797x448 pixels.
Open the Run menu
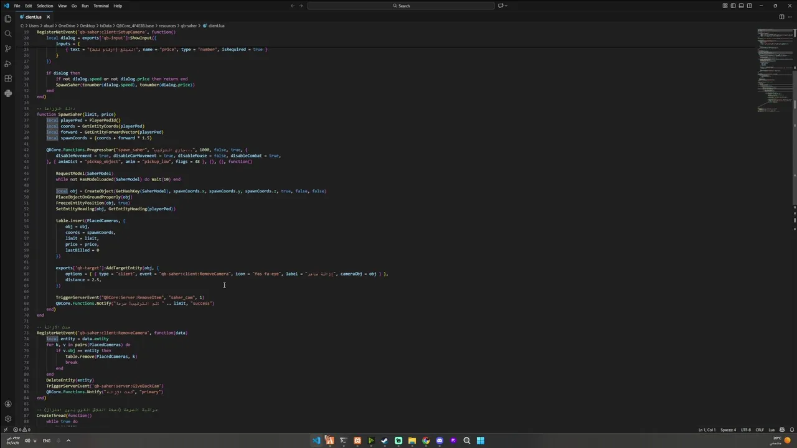tap(85, 6)
